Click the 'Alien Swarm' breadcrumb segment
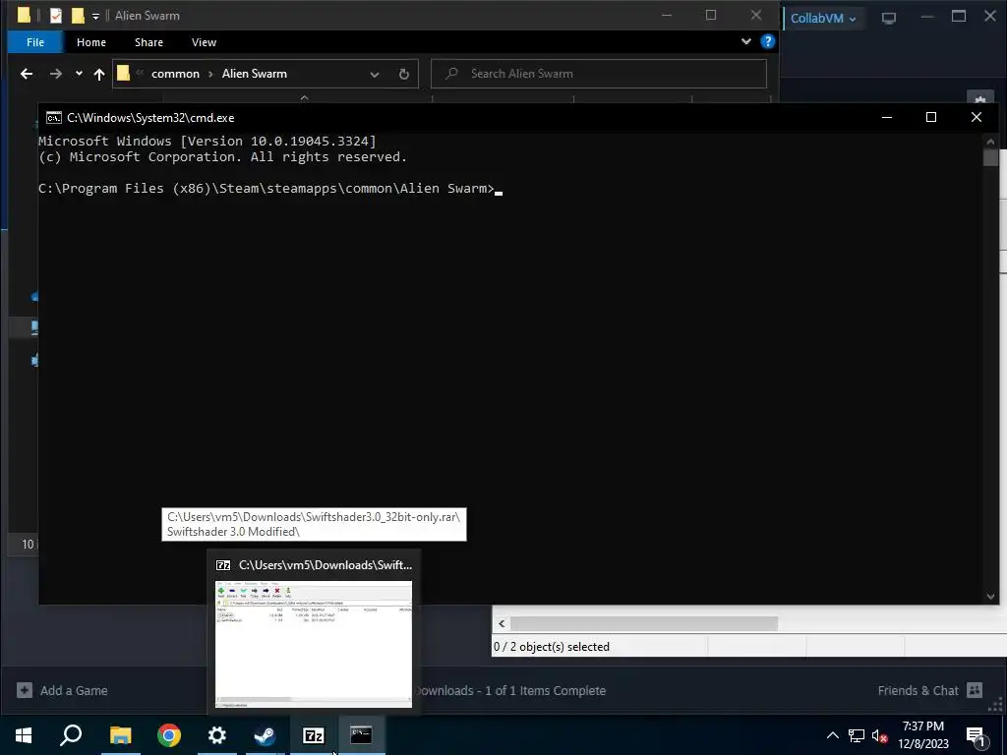This screenshot has width=1007, height=755. (255, 74)
